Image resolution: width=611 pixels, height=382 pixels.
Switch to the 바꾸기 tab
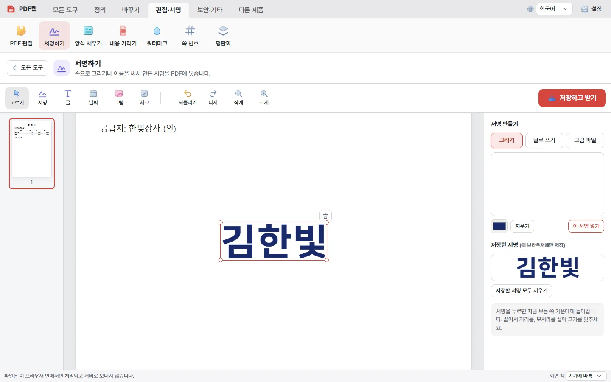(x=131, y=10)
